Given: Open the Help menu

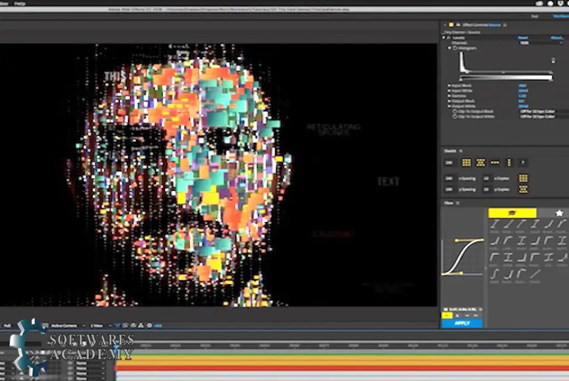Looking at the screenshot, I should (19, 3).
